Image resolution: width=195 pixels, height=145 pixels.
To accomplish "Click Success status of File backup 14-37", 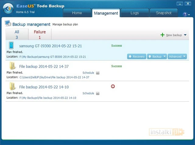I will tap(116, 66).
